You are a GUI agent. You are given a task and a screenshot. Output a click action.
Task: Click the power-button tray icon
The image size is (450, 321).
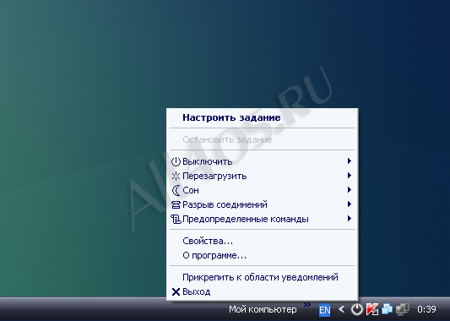tap(357, 309)
